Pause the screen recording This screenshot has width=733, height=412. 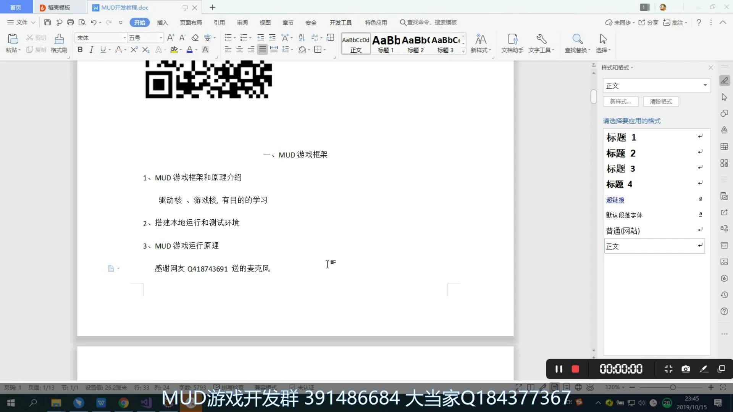pyautogui.click(x=559, y=369)
